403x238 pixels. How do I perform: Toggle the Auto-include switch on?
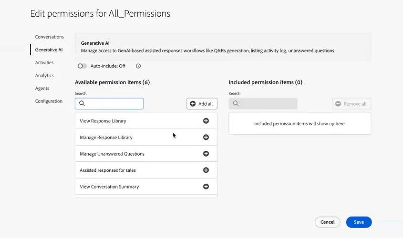[82, 66]
